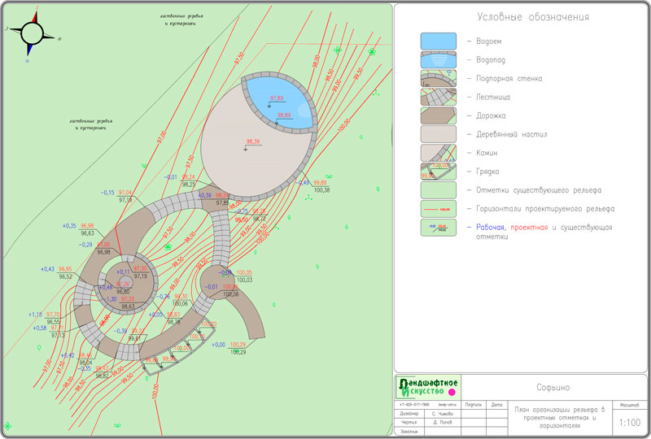Screen dimensions: 651x439
Task: Click the compass rose symbol
Action: 33,34
